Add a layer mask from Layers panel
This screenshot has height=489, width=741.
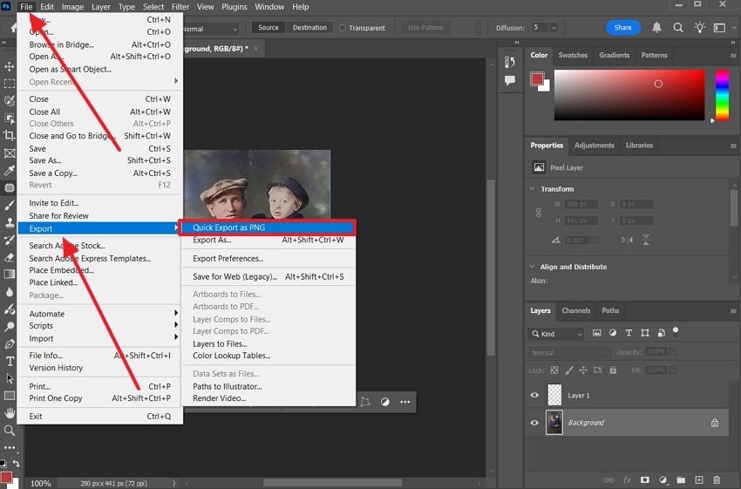644,479
